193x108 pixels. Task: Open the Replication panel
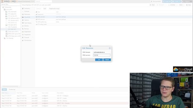tap(27, 32)
